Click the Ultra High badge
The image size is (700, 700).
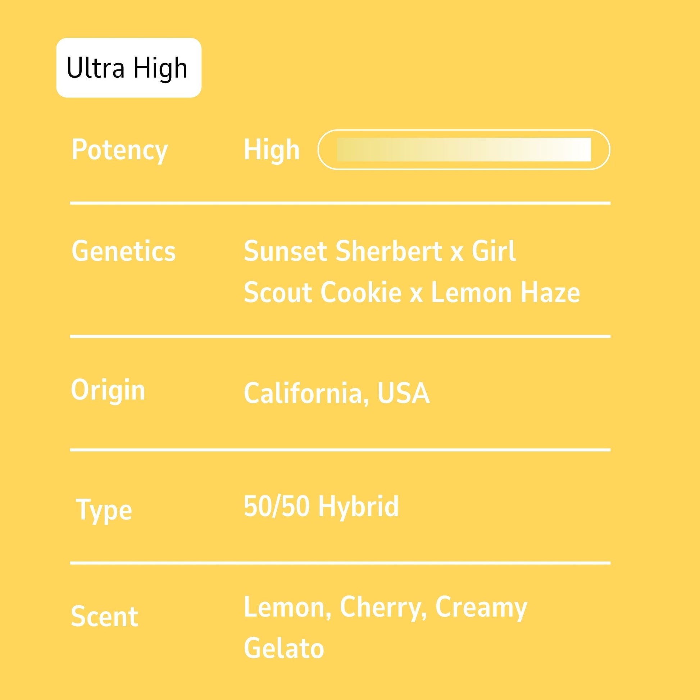(129, 68)
